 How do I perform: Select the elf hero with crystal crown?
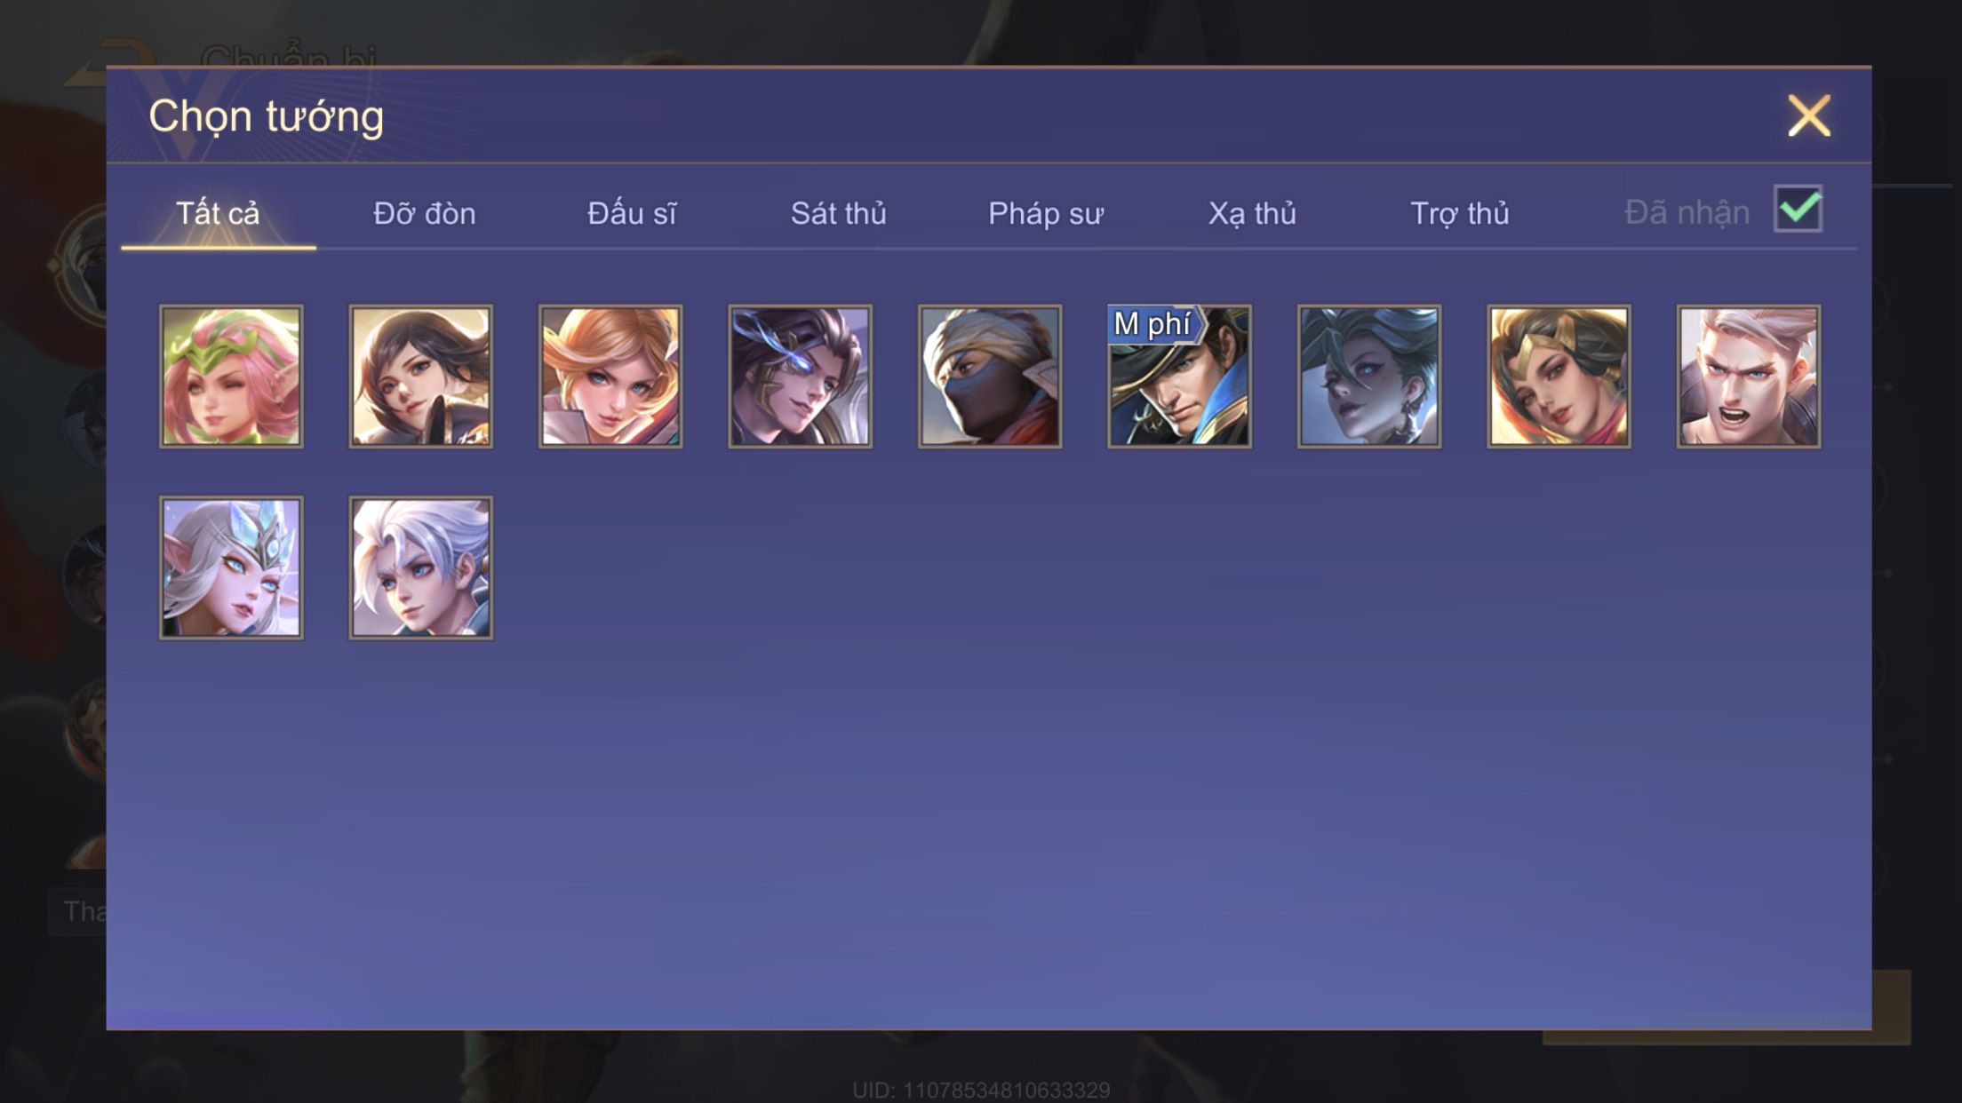point(231,567)
